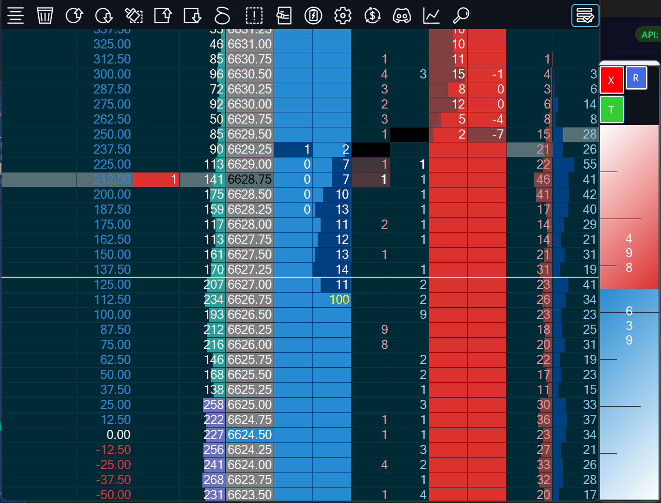Click the line chart icon
This screenshot has height=503, width=661.
coord(431,16)
